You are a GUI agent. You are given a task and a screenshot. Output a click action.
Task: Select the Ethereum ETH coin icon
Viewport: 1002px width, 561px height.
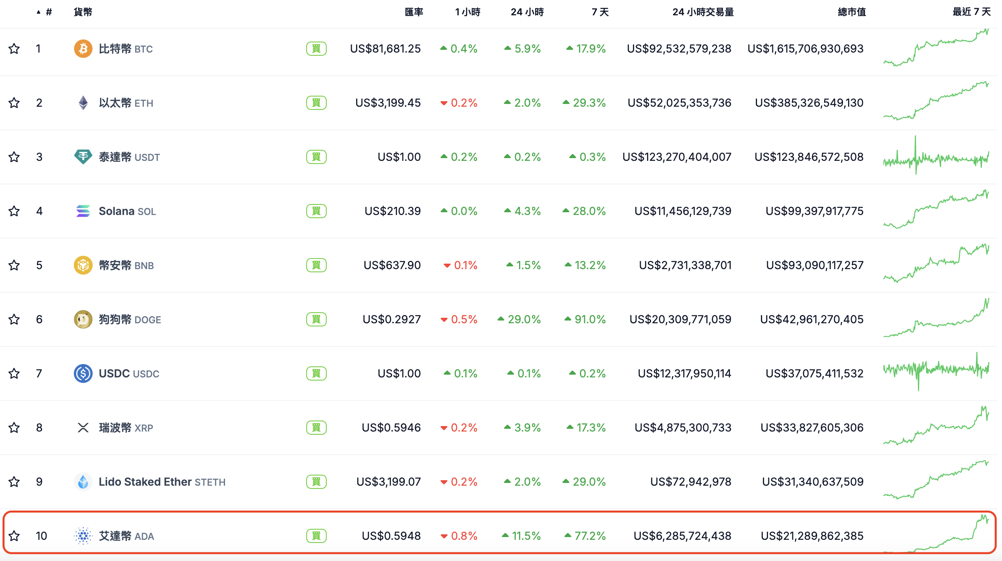point(83,103)
